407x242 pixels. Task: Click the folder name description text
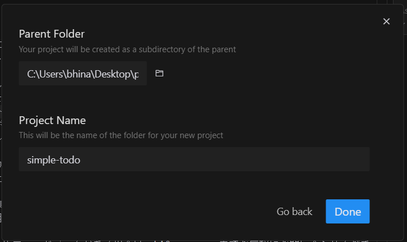[x=121, y=135]
